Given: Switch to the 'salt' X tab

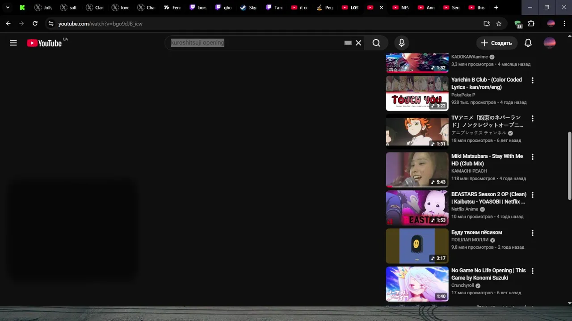Looking at the screenshot, I should (x=69, y=8).
